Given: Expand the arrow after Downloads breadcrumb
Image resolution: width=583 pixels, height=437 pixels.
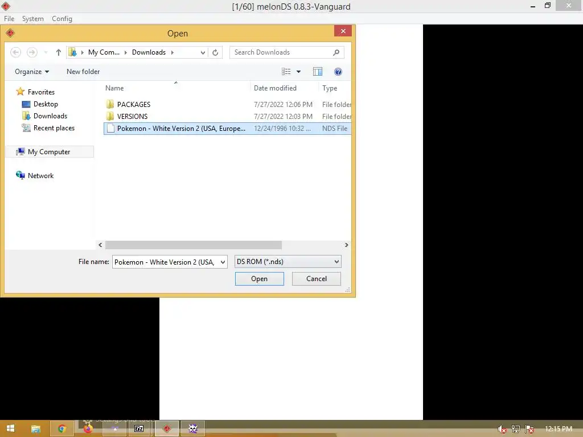Looking at the screenshot, I should pos(172,52).
